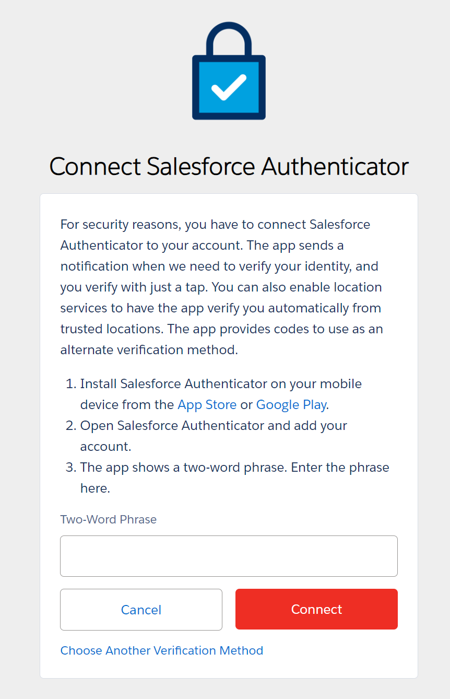Click 'alternate verification method' paragraph line

[149, 350]
